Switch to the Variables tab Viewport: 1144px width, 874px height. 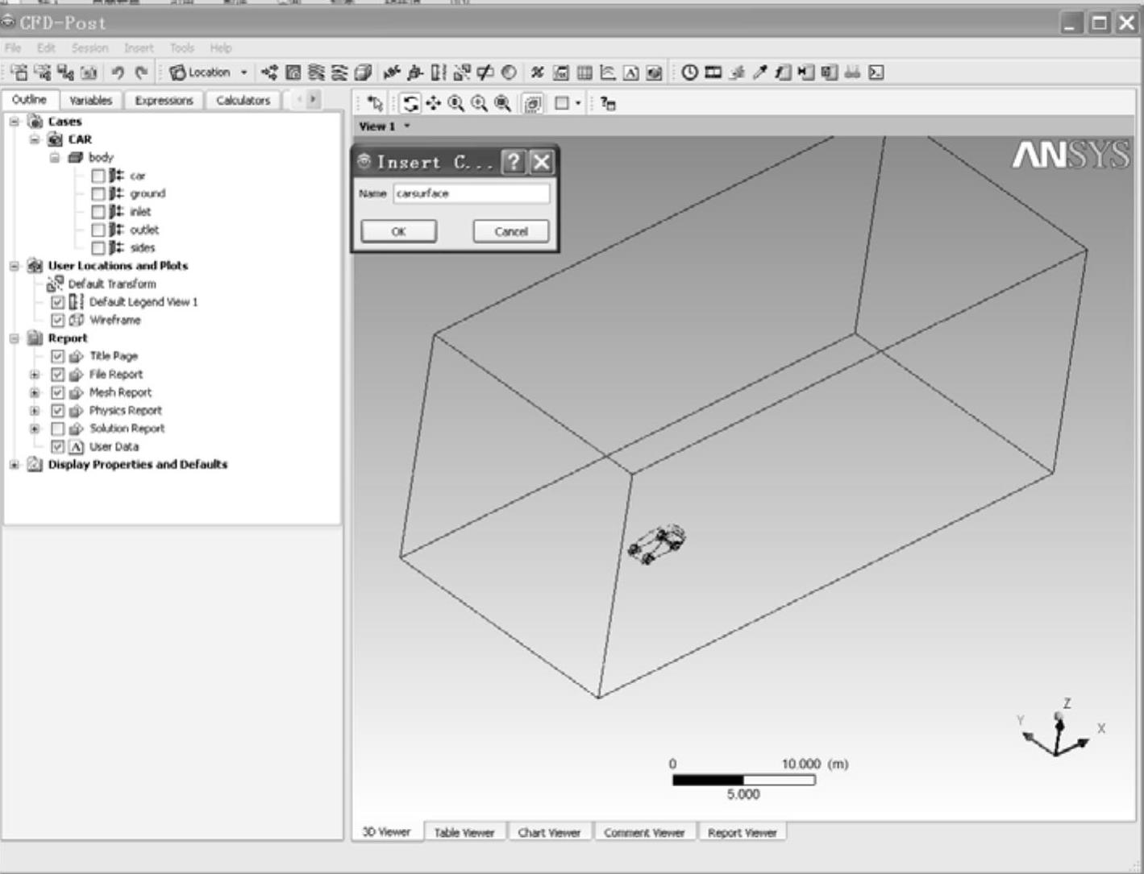(x=90, y=101)
